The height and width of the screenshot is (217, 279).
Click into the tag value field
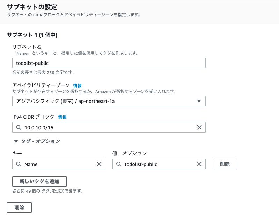coord(159,164)
